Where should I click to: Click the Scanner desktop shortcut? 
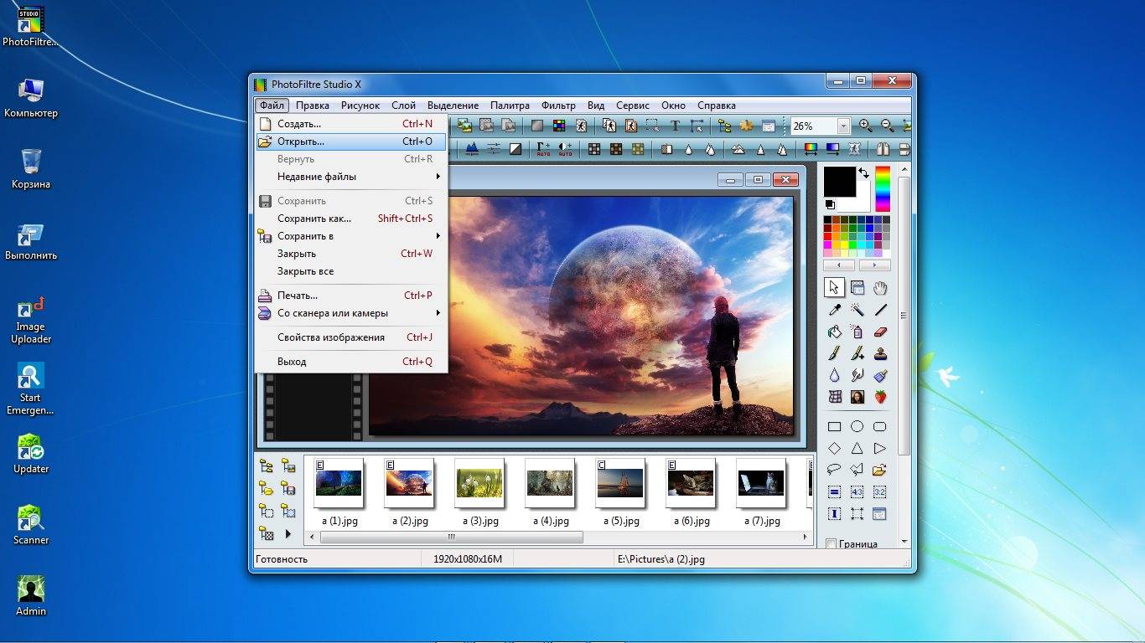pos(31,525)
